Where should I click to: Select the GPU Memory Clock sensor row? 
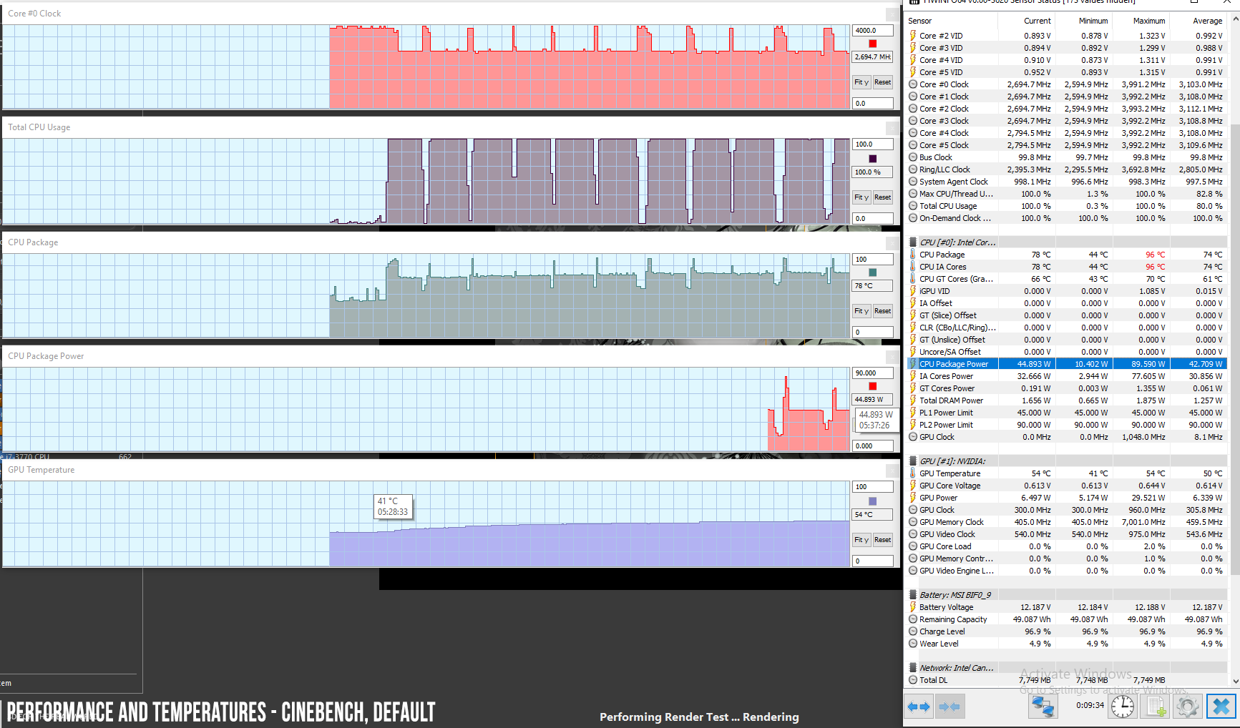tap(1067, 522)
